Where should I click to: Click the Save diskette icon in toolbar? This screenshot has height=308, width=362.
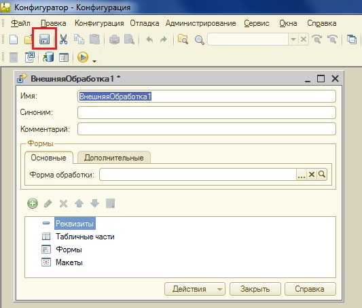(x=45, y=39)
